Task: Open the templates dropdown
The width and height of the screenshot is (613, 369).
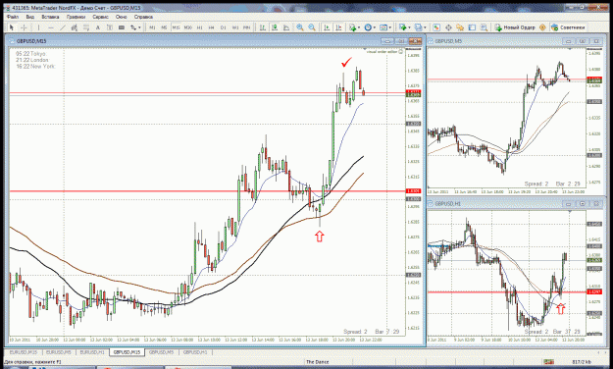Action: [385, 27]
